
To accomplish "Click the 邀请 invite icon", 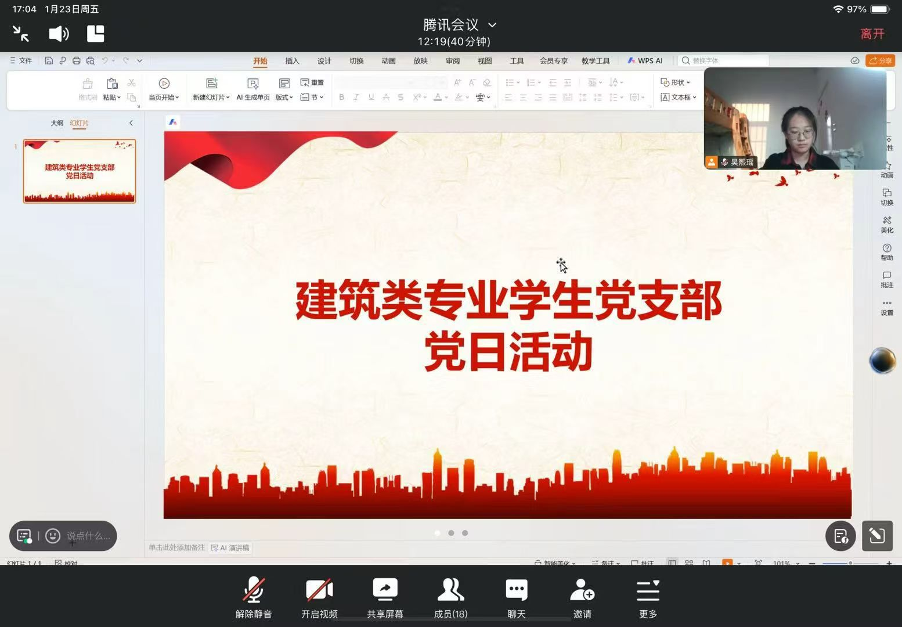I will click(x=582, y=597).
